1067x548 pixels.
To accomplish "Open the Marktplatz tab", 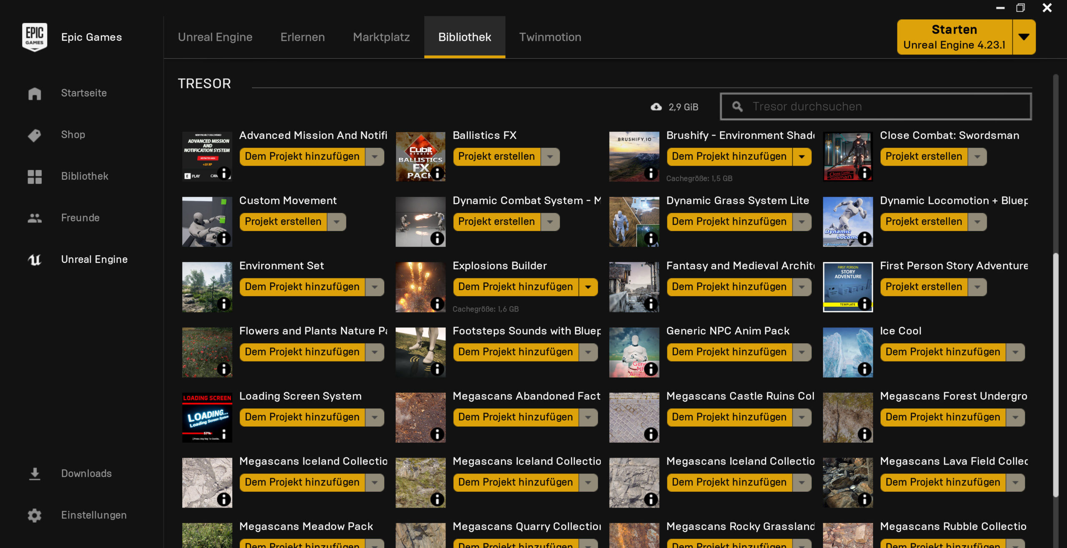I will click(x=381, y=37).
